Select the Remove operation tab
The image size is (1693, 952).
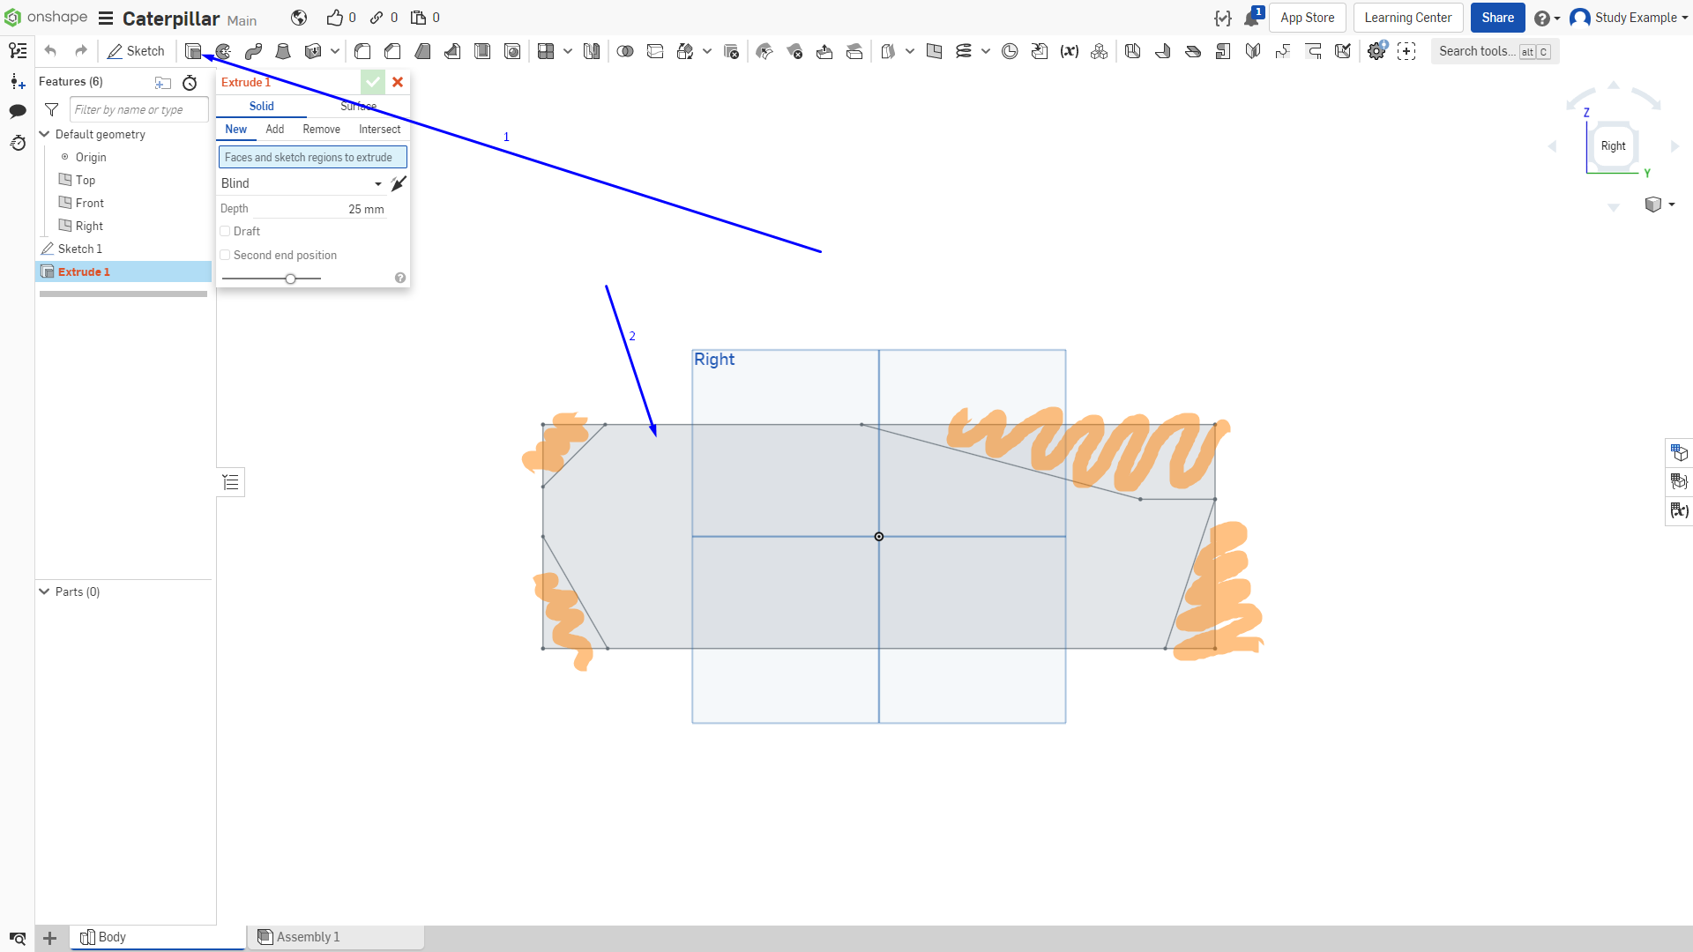[x=321, y=130]
